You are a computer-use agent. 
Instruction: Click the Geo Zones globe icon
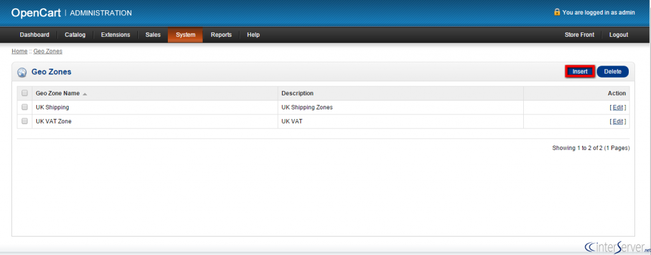pyautogui.click(x=22, y=72)
